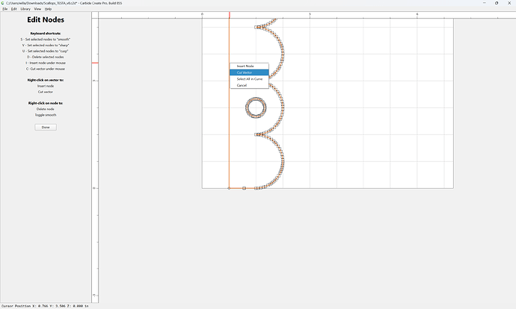Click 'C - Cut vector under mouse' text
The width and height of the screenshot is (516, 309).
pos(46,69)
